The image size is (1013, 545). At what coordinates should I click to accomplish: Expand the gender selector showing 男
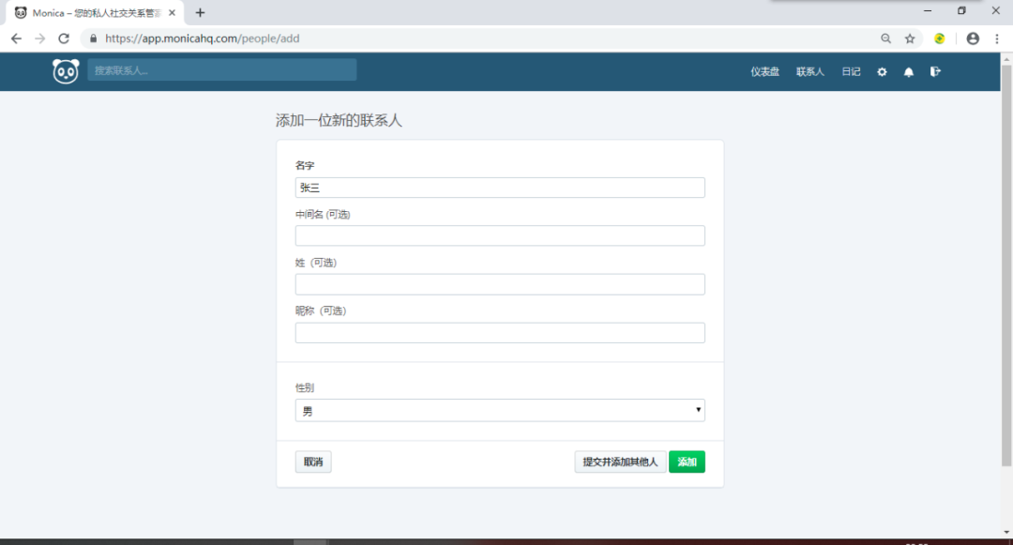coord(500,410)
